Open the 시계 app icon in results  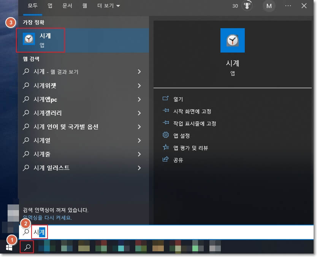[x=29, y=40]
